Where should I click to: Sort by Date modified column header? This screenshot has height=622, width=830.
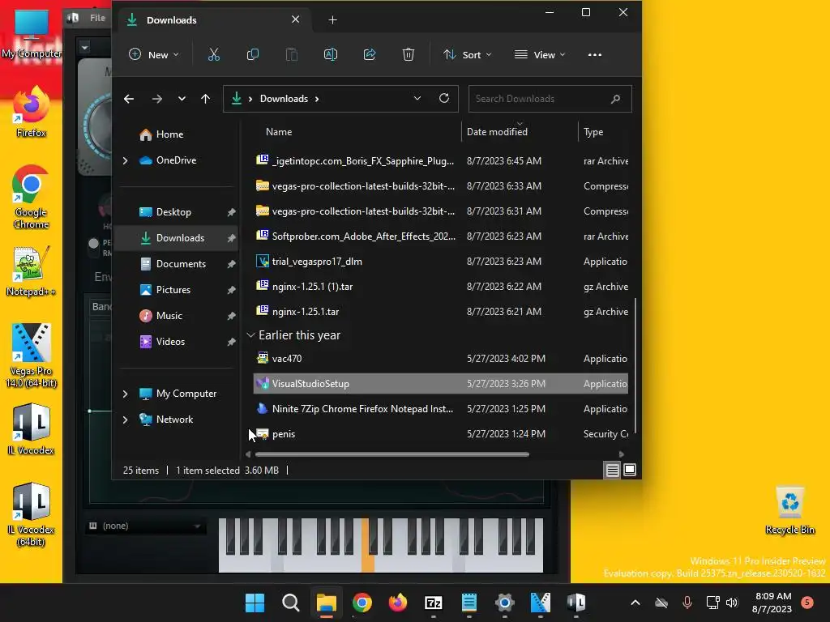[x=497, y=132]
